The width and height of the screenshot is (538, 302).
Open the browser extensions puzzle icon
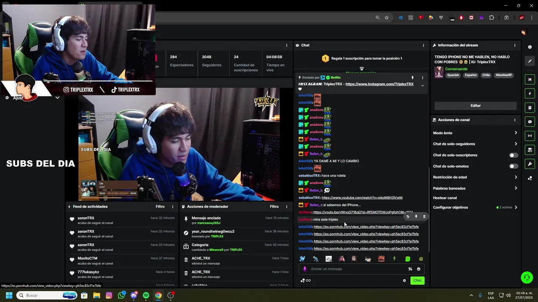492,18
